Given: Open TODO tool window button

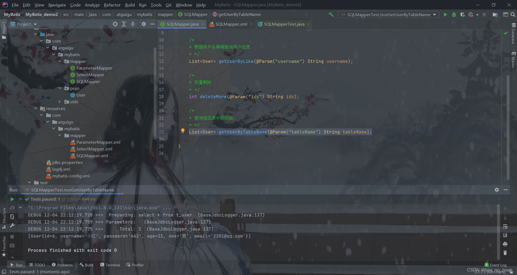Looking at the screenshot, I should (x=37, y=265).
